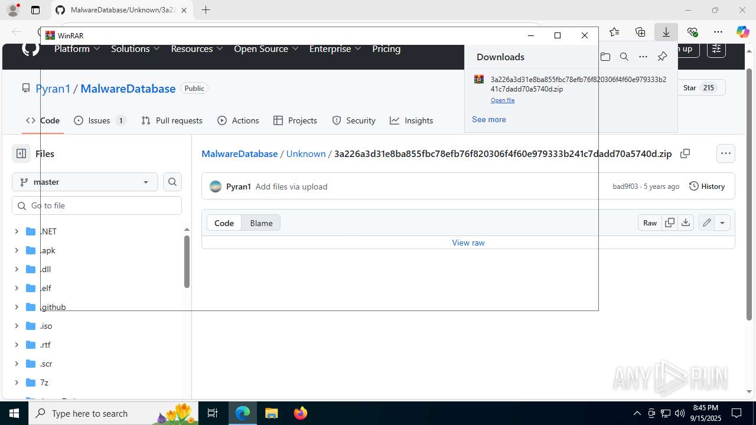This screenshot has height=425, width=756.
Task: Go to the Actions tab
Action: tap(239, 120)
